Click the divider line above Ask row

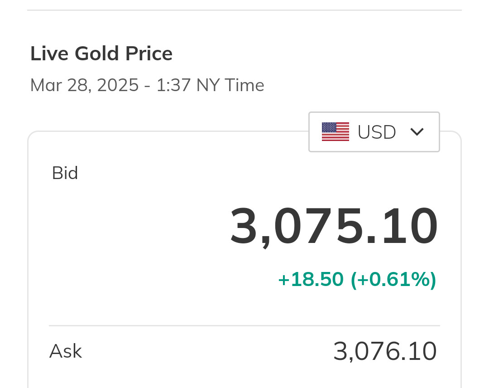click(244, 325)
